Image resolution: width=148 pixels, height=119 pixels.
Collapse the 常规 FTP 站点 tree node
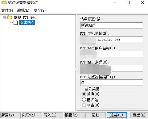[x=4, y=17]
